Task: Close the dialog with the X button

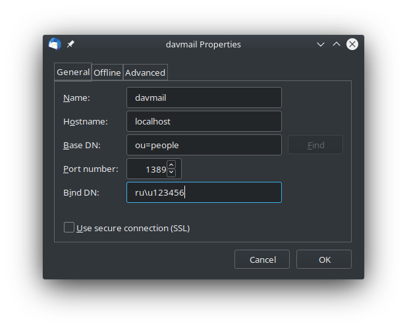Action: [x=352, y=44]
